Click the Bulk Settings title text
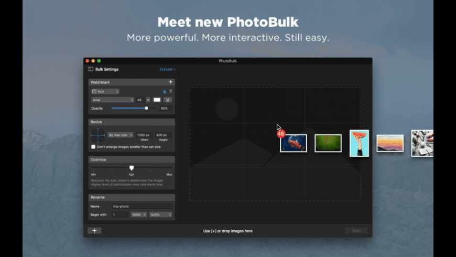Image resolution: width=456 pixels, height=257 pixels. pyautogui.click(x=107, y=69)
